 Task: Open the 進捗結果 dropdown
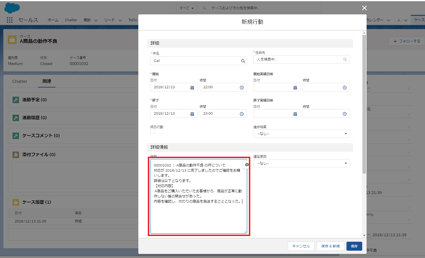coord(302,134)
